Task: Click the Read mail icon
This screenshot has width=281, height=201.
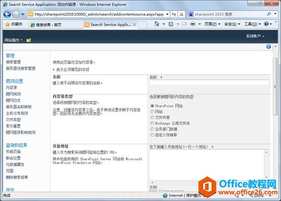Action: pos(185,24)
